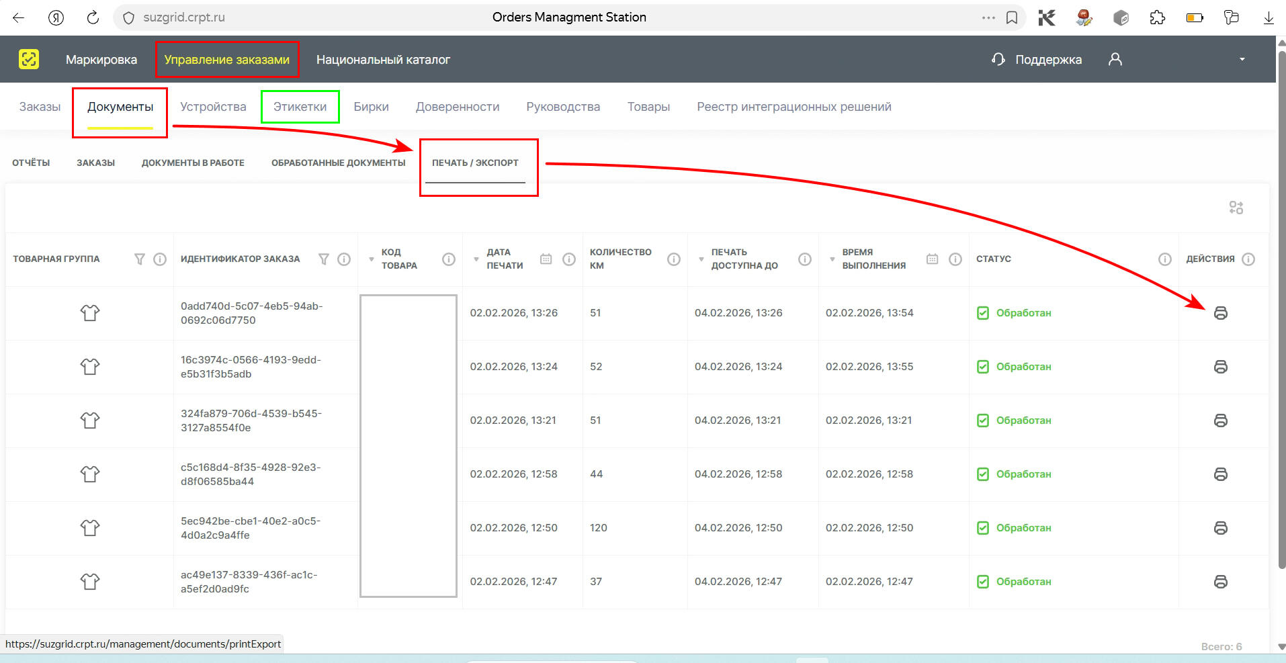
Task: Click order ID c5c168d4-8f35-4928-92e3-d8f06585ba44
Action: tap(251, 474)
